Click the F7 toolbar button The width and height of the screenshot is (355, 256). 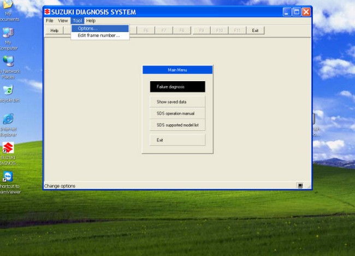(164, 31)
